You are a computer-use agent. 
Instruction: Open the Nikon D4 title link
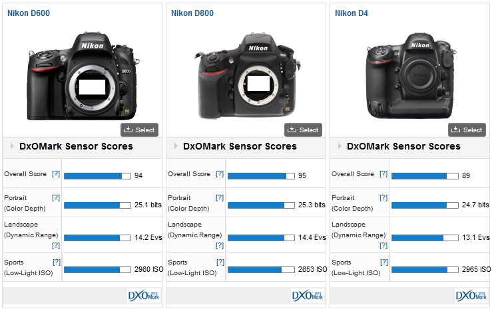351,13
